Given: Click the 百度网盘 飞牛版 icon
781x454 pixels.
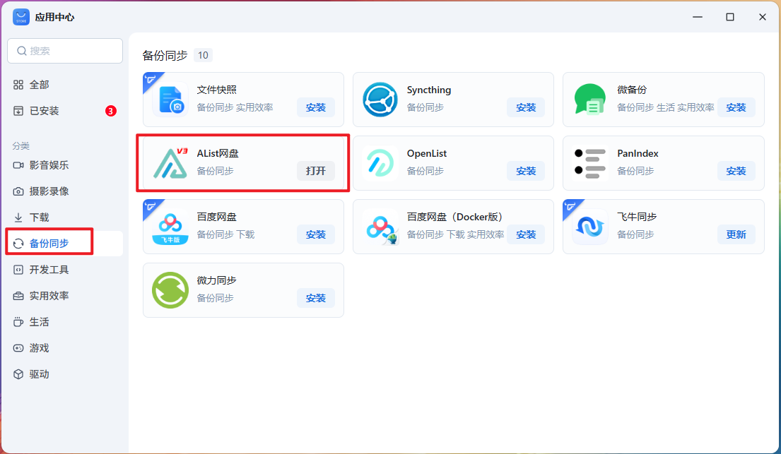Looking at the screenshot, I should (x=170, y=227).
